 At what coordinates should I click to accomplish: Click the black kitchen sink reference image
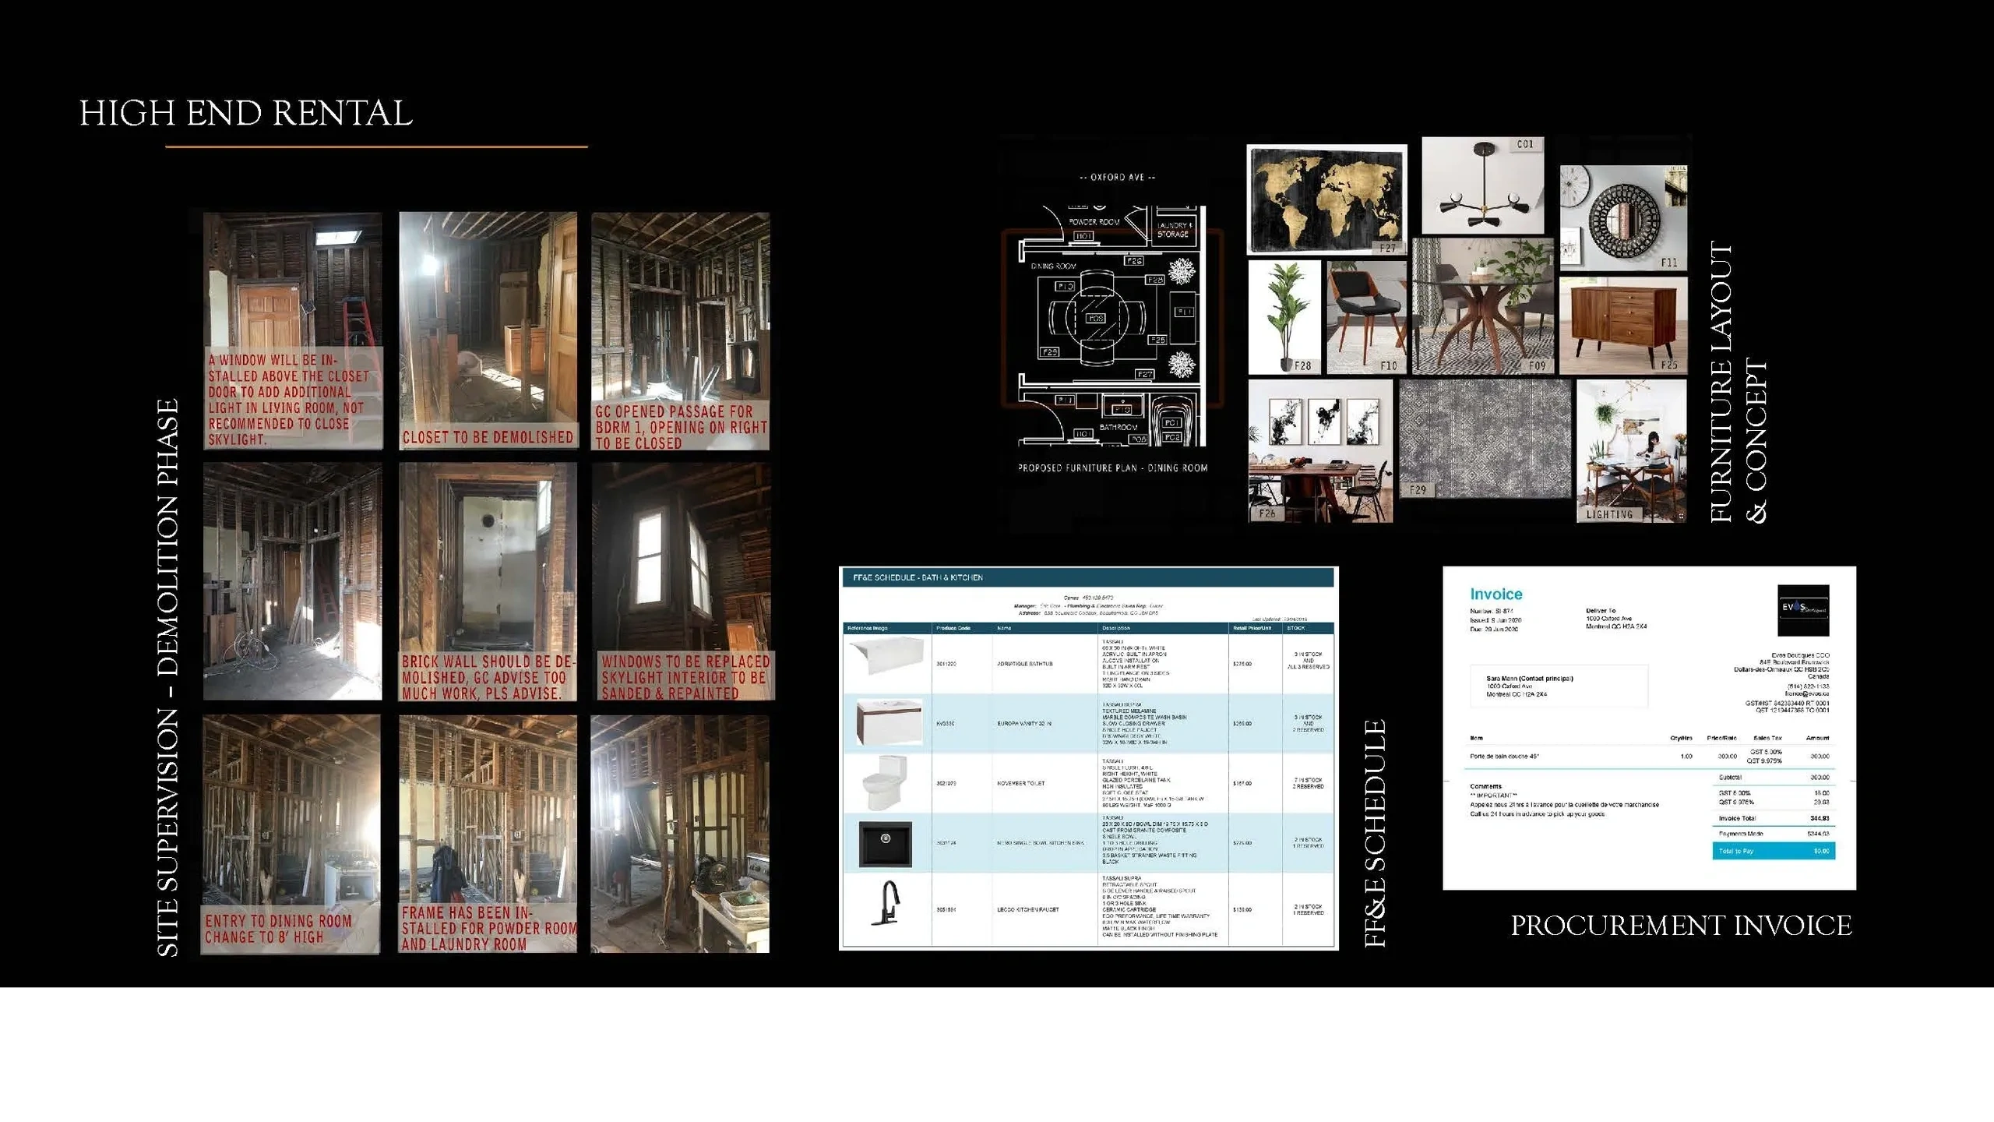point(885,843)
